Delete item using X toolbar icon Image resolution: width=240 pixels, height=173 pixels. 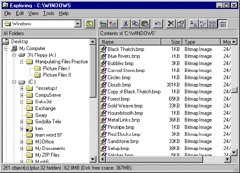coord(171,24)
